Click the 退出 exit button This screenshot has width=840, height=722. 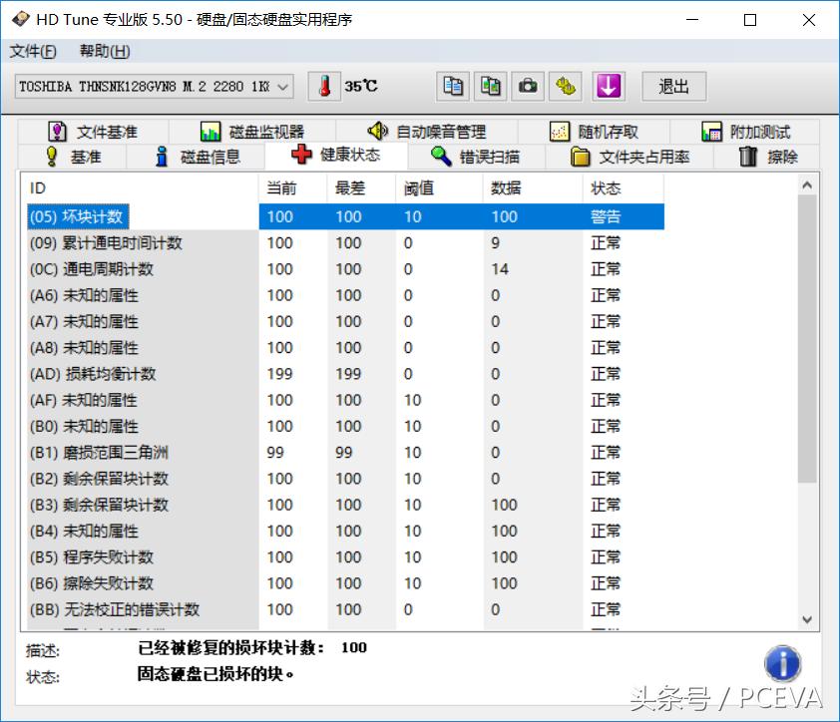(673, 87)
